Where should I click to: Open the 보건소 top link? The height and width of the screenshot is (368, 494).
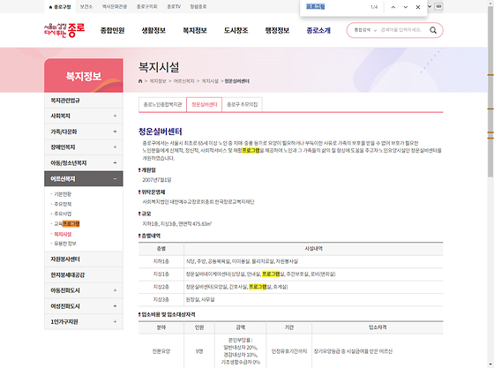[x=86, y=6]
